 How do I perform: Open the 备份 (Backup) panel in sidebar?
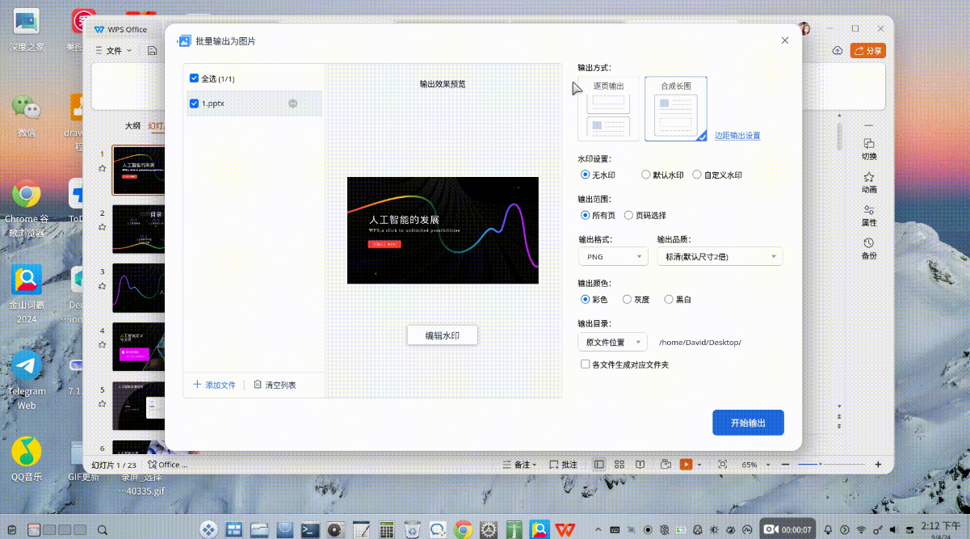click(869, 248)
